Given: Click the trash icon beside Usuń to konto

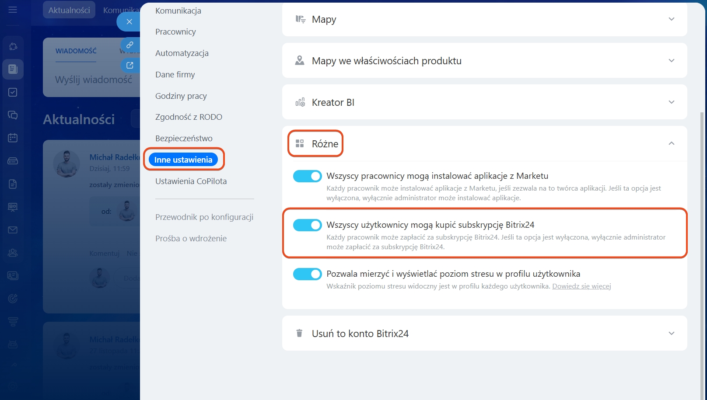Looking at the screenshot, I should click(x=299, y=333).
